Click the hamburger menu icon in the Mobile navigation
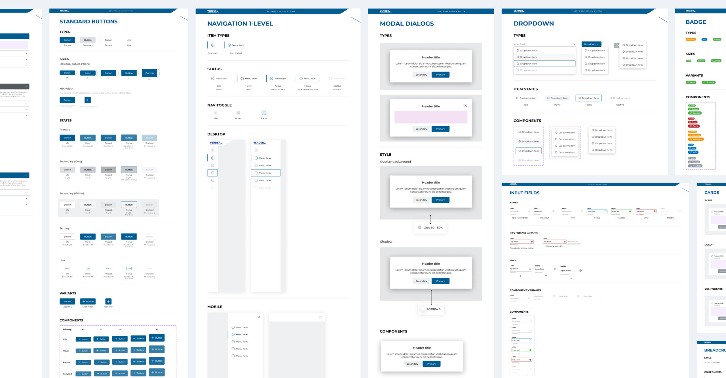The image size is (726, 378). [x=320, y=317]
